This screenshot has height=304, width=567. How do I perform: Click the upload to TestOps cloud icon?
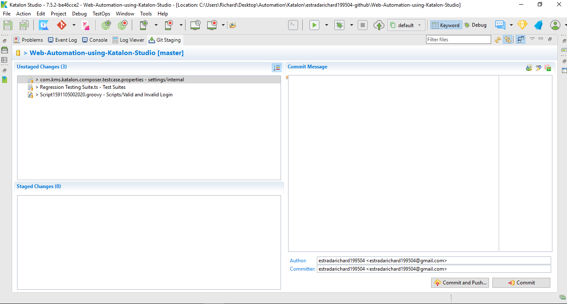click(379, 25)
